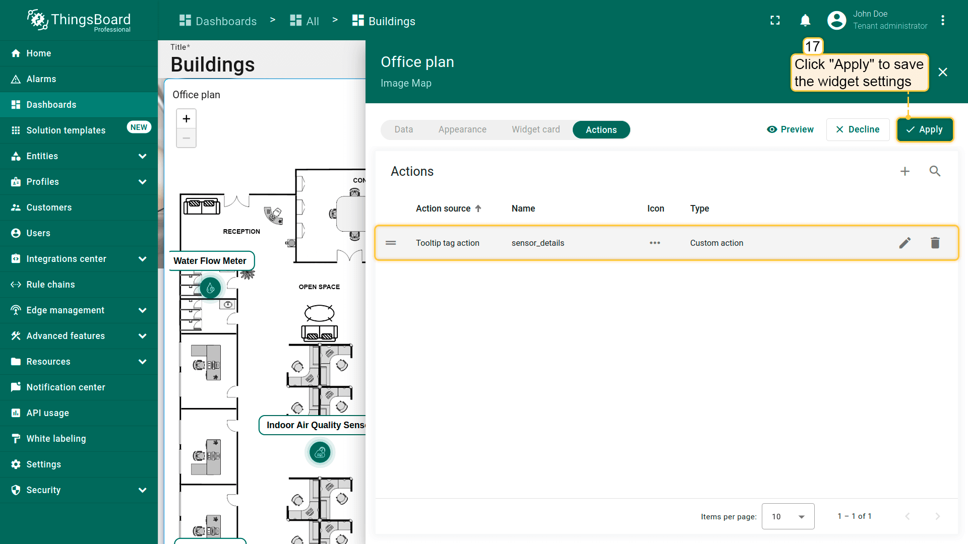Switch to the Appearance tab

462,129
